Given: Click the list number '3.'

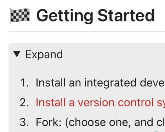Looking at the screenshot, I should tap(24, 122).
